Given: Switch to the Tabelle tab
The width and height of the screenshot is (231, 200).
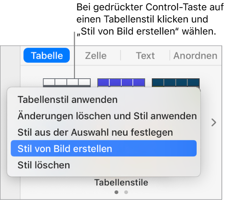Looking at the screenshot, I should (x=47, y=56).
